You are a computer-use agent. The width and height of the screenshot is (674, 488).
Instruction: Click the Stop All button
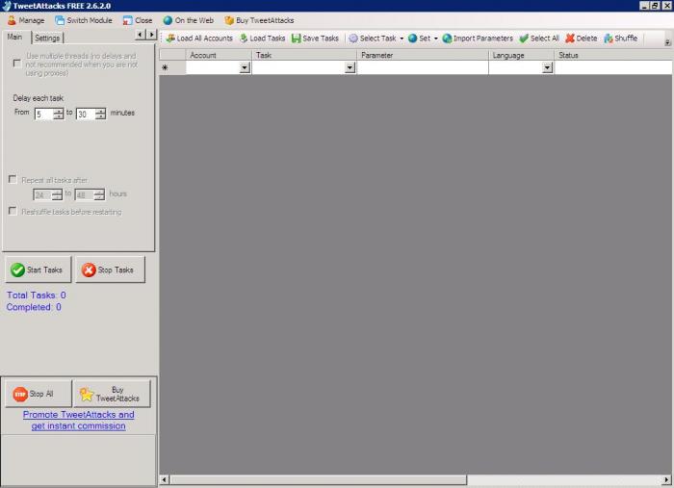click(39, 394)
